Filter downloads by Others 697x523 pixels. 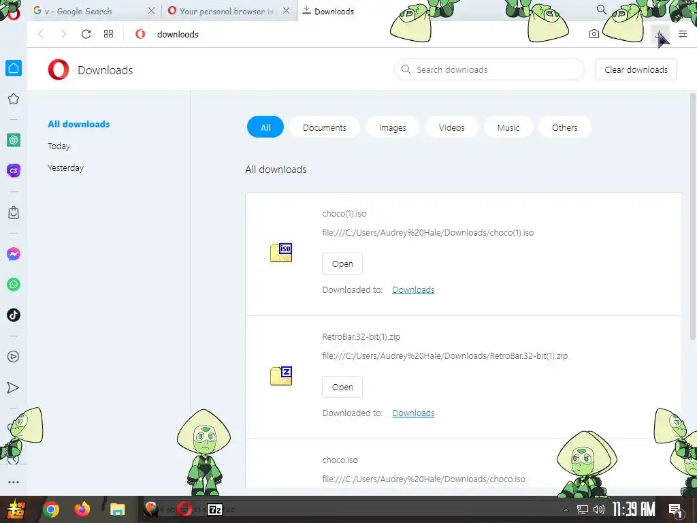[564, 127]
